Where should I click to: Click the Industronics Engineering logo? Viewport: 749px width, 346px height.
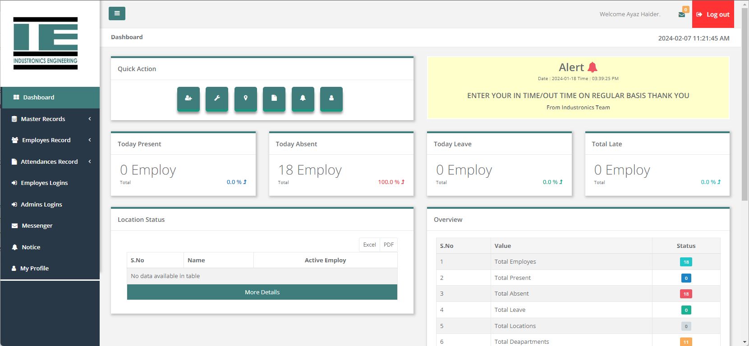point(46,43)
